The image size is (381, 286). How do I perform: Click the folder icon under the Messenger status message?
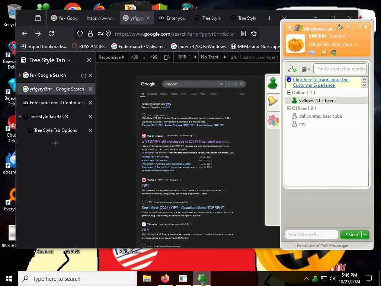[x=324, y=53]
